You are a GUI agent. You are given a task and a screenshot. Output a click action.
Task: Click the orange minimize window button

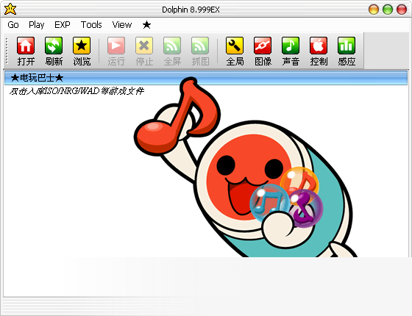(374, 10)
